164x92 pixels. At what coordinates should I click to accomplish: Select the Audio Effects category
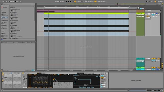5,17
